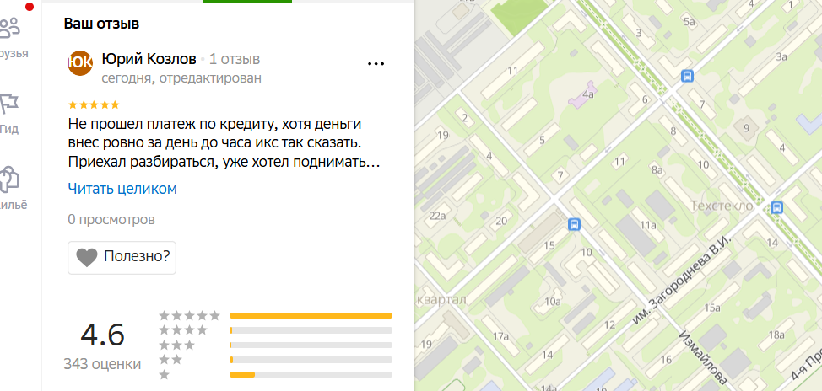Open the author profile Юрий Козлов
822x391 pixels.
point(149,59)
